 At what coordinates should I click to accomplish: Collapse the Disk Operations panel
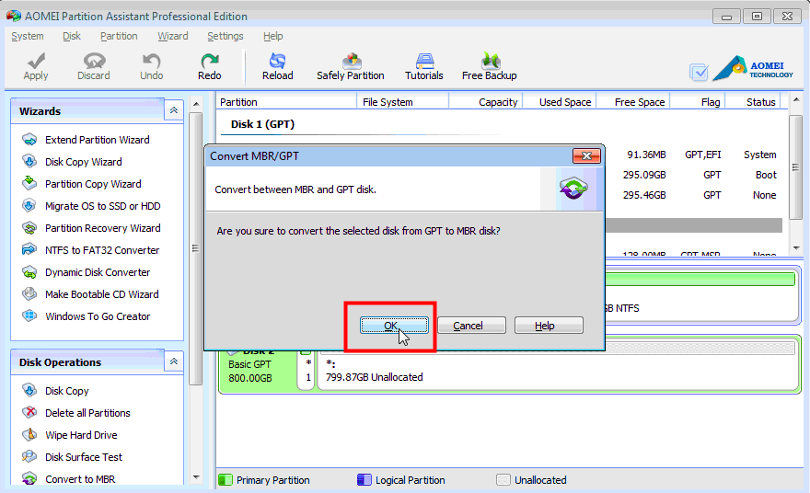coord(174,361)
